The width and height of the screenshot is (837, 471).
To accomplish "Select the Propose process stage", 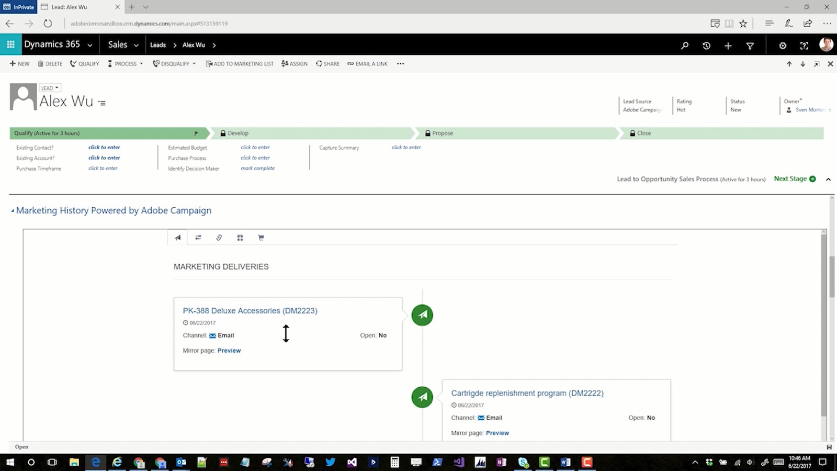I will [x=517, y=133].
